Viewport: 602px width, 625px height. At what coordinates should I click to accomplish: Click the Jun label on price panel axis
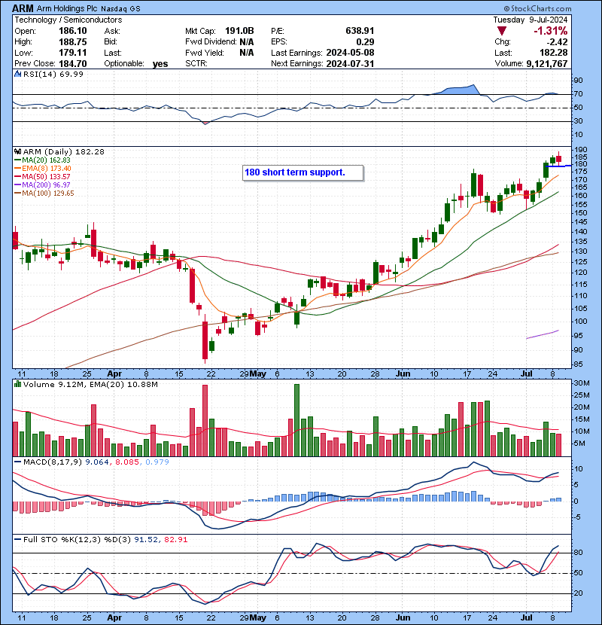403,374
